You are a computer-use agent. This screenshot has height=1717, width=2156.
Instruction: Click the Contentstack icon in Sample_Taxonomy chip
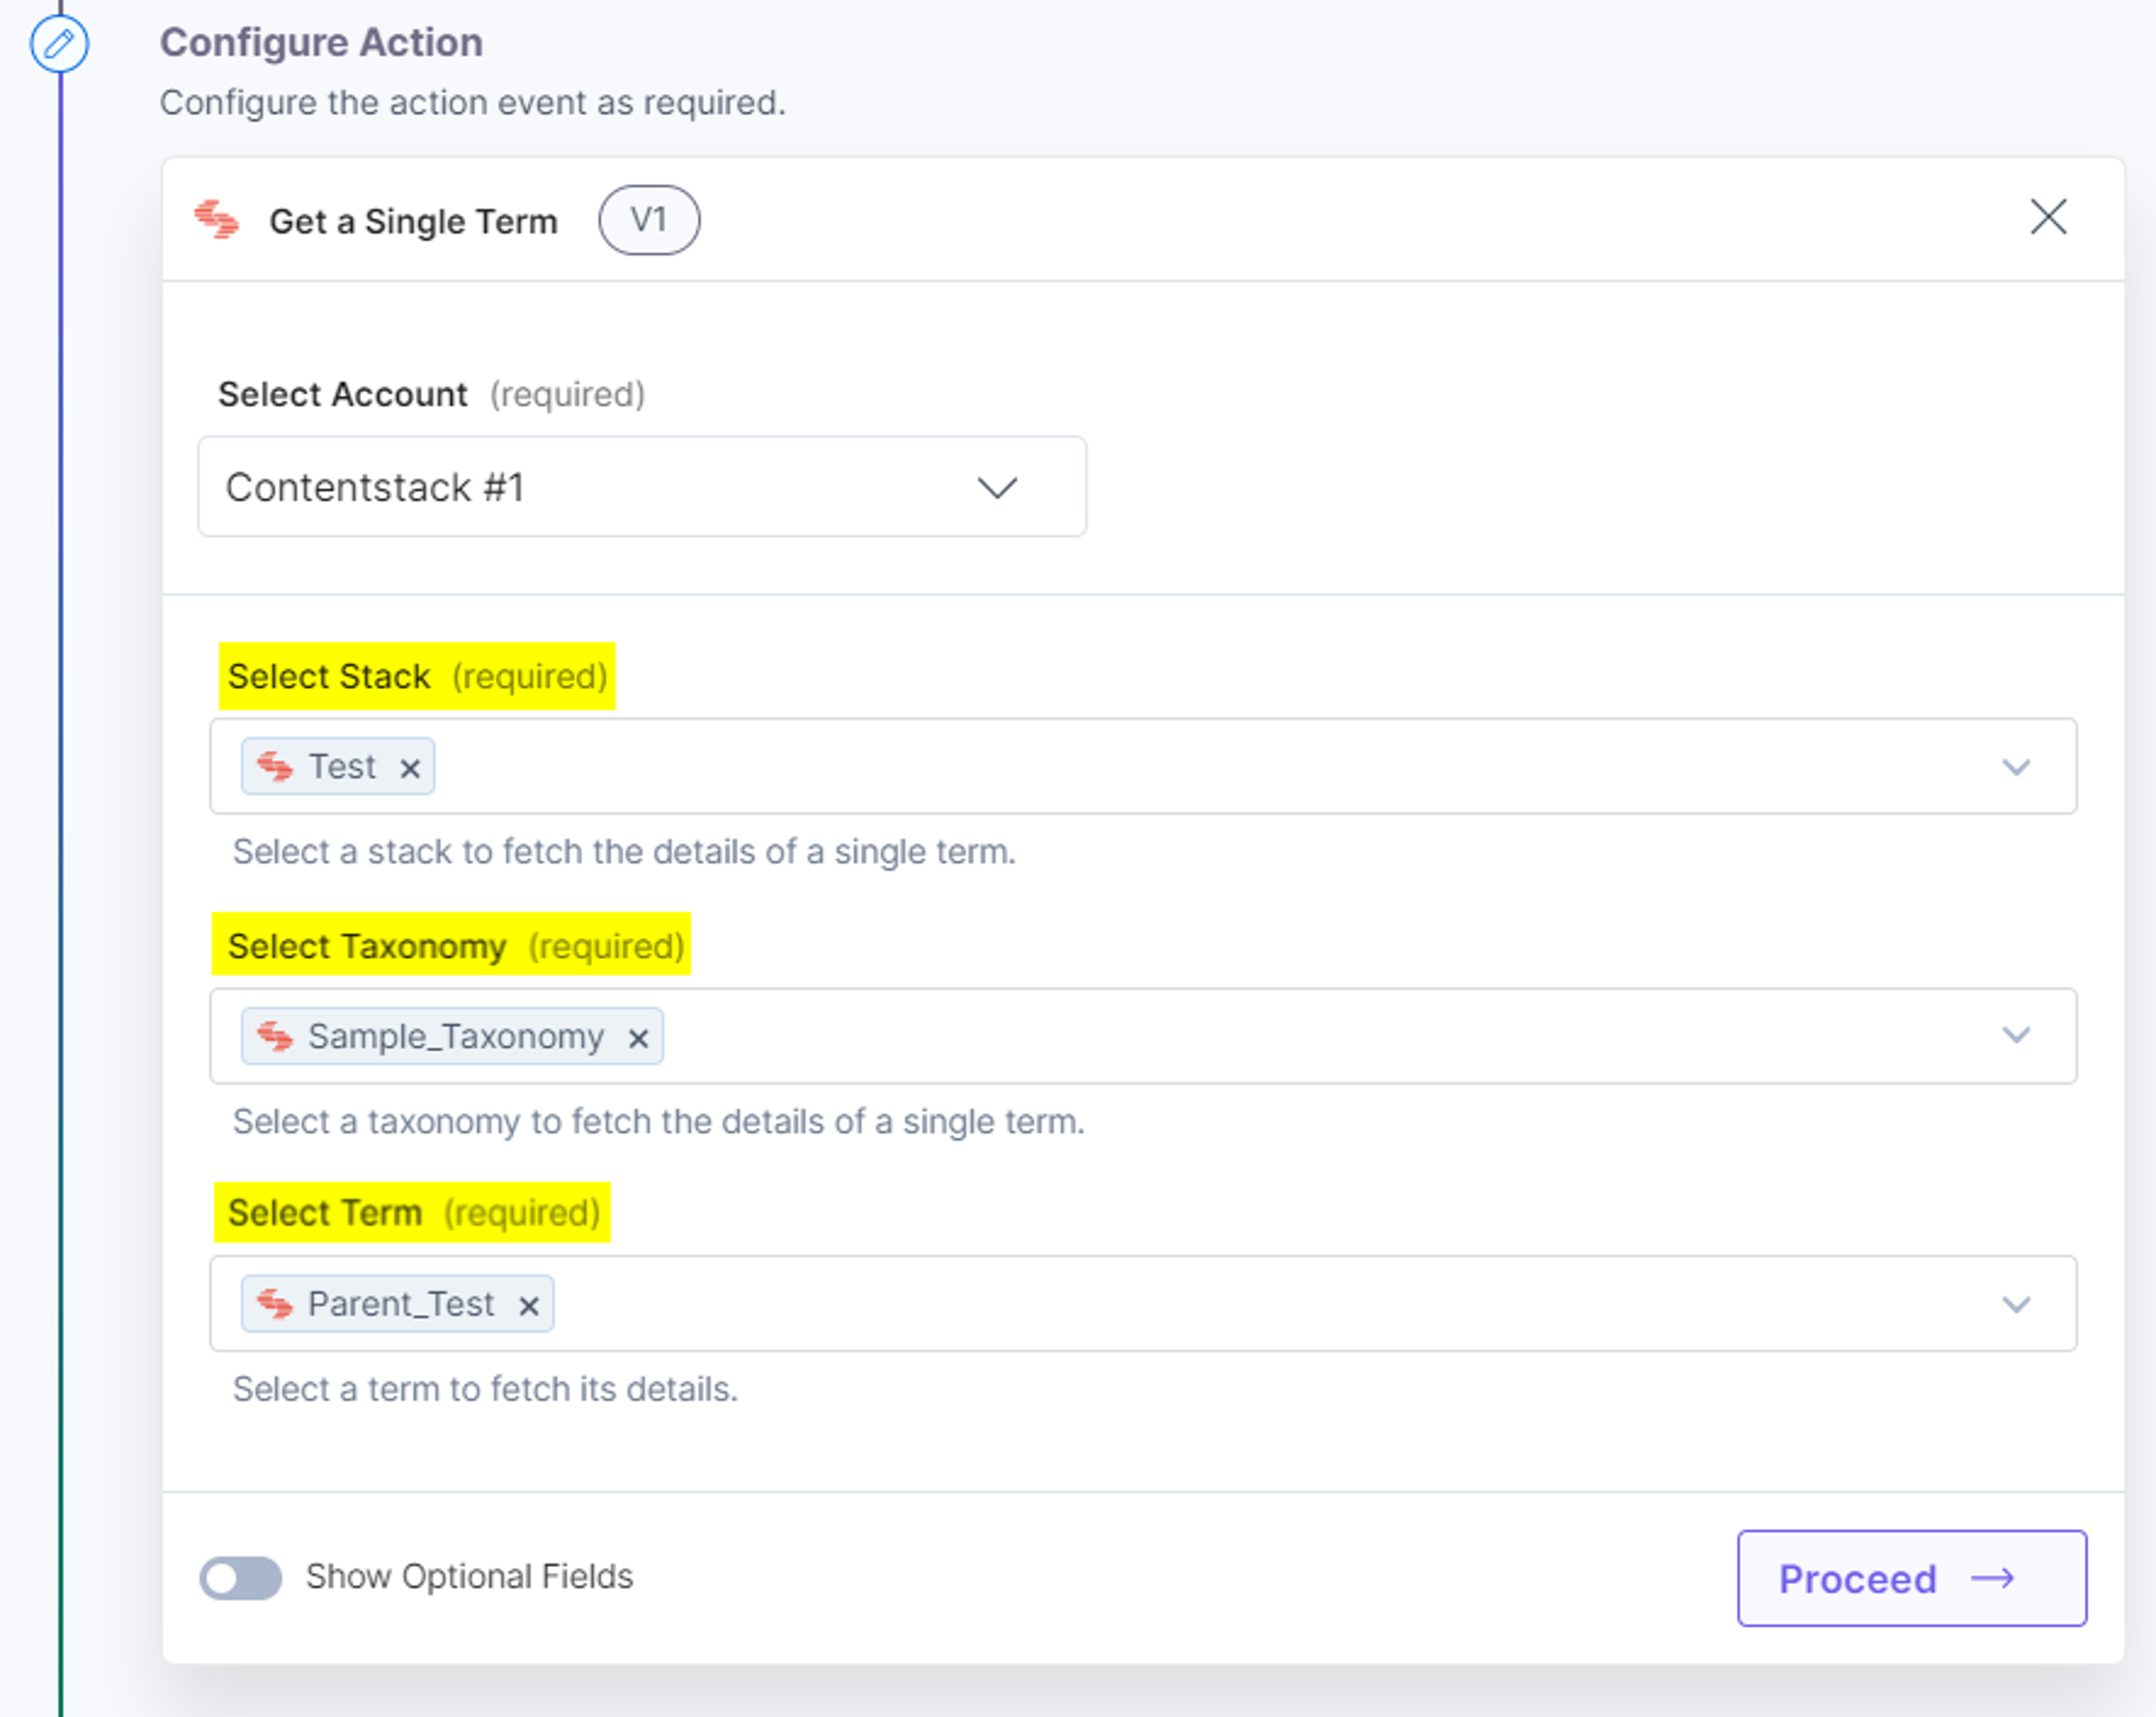(275, 1036)
